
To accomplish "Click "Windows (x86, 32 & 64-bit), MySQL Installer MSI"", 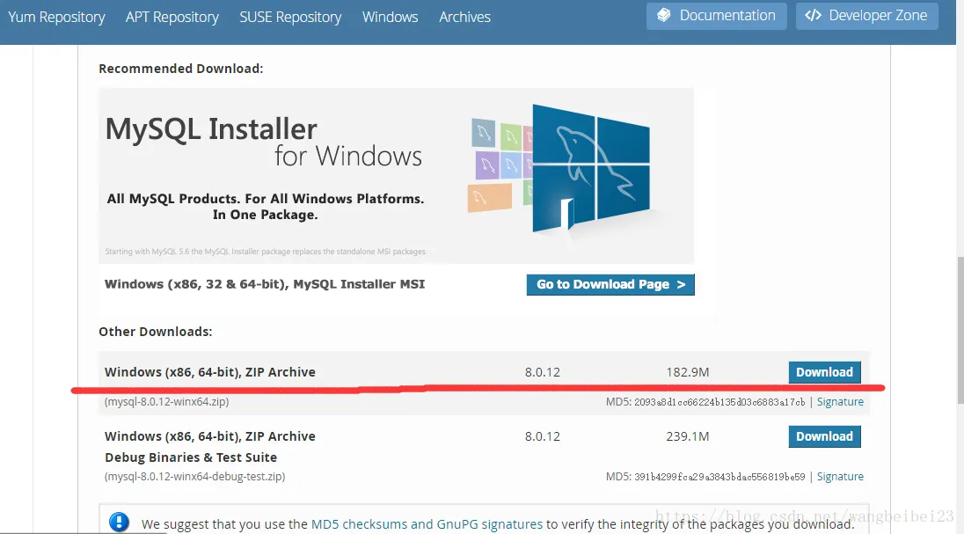I will point(265,284).
